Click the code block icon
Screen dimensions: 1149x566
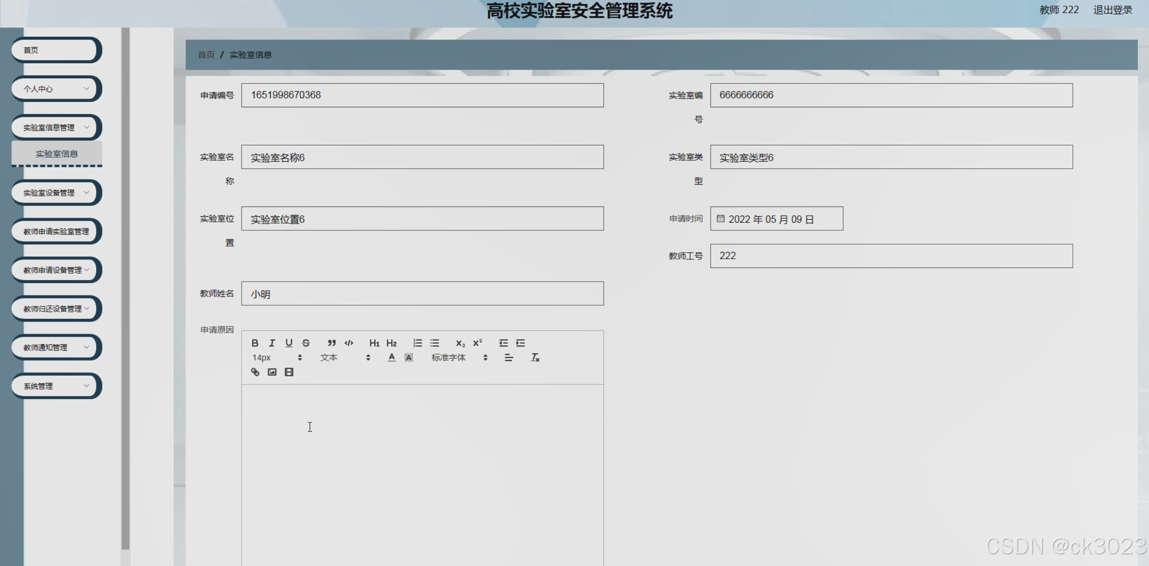coord(349,343)
